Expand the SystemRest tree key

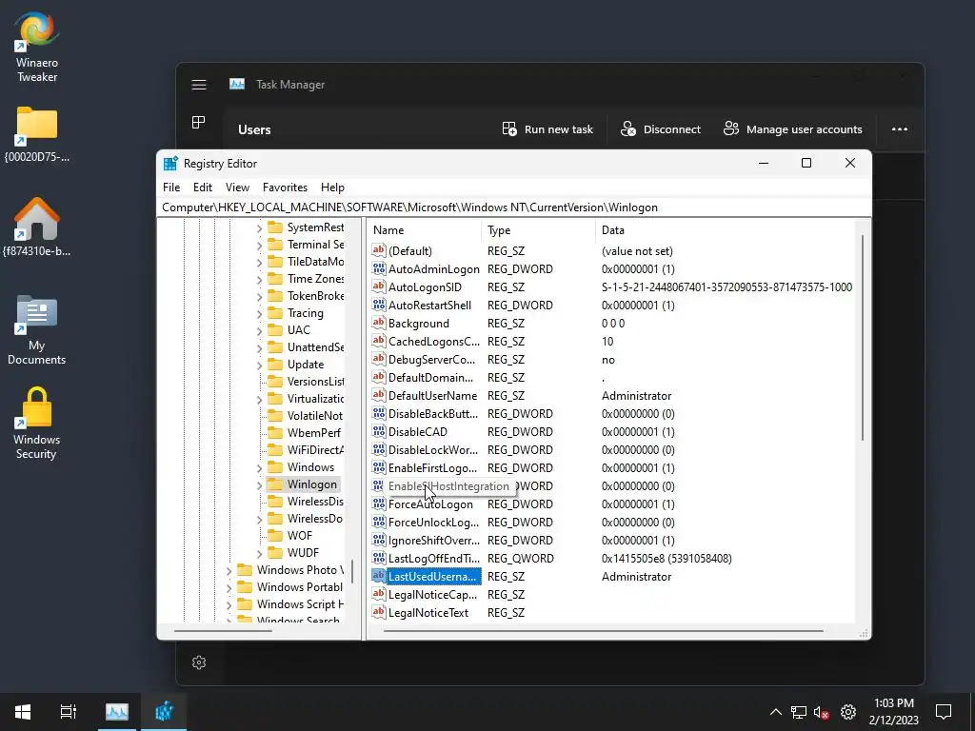pyautogui.click(x=259, y=228)
